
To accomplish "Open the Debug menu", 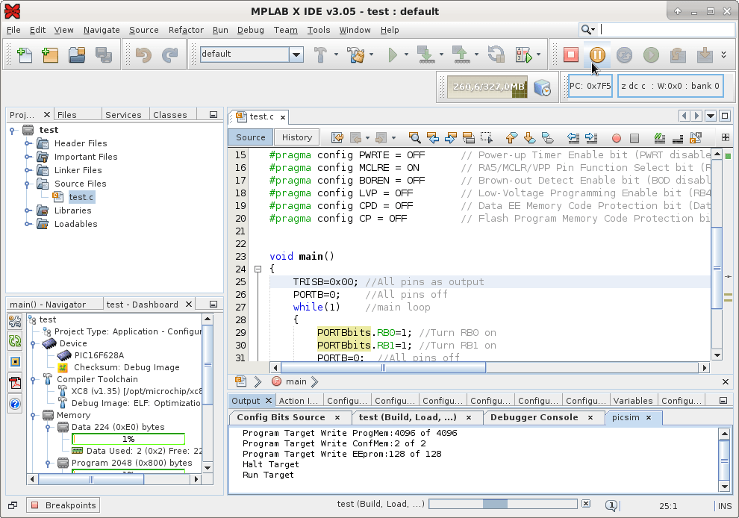I will (x=250, y=30).
